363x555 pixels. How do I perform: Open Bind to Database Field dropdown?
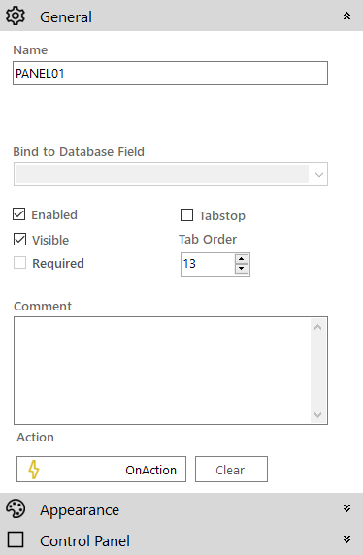tap(171, 174)
